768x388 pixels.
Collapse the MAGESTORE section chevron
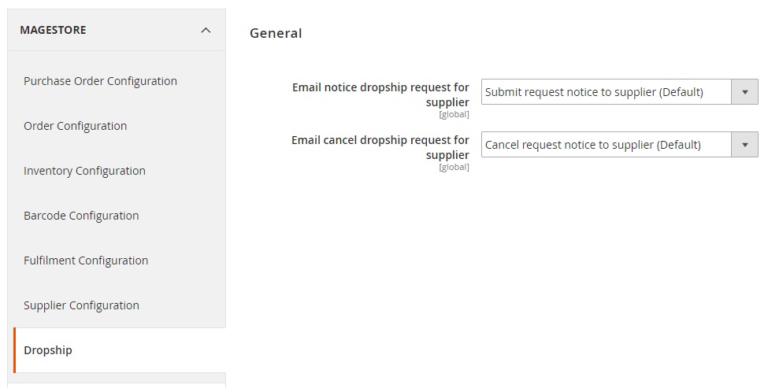coord(206,31)
